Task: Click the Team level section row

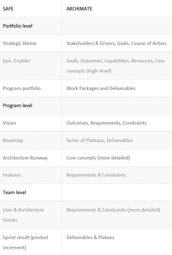Action: [x=86, y=193]
